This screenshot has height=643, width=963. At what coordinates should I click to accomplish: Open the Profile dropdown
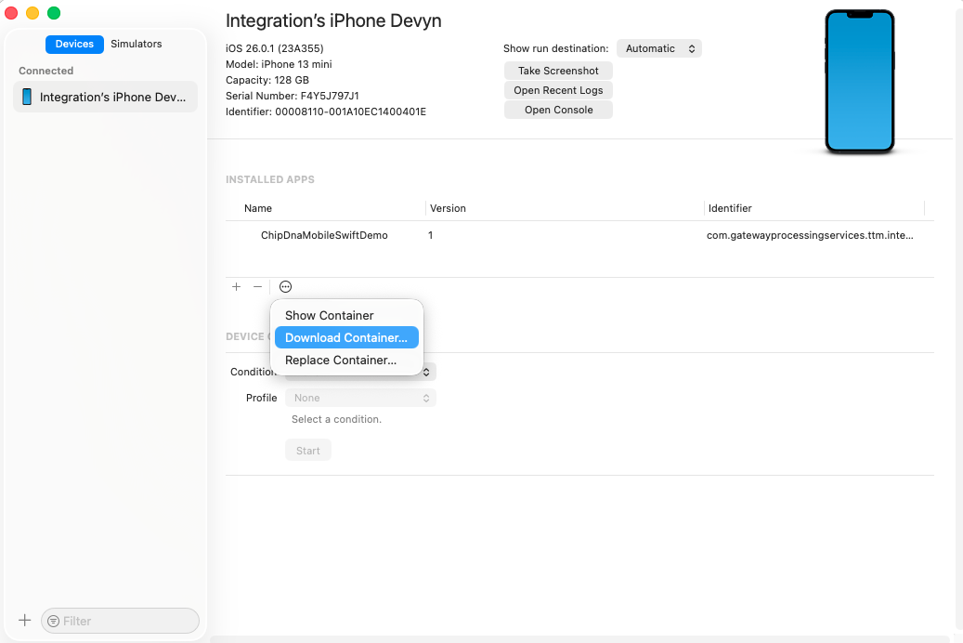(361, 397)
